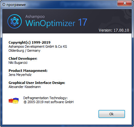Viewport: 134px width, 127px height.
Task: Click the Version: 17.00.10 text
Action: (114, 30)
